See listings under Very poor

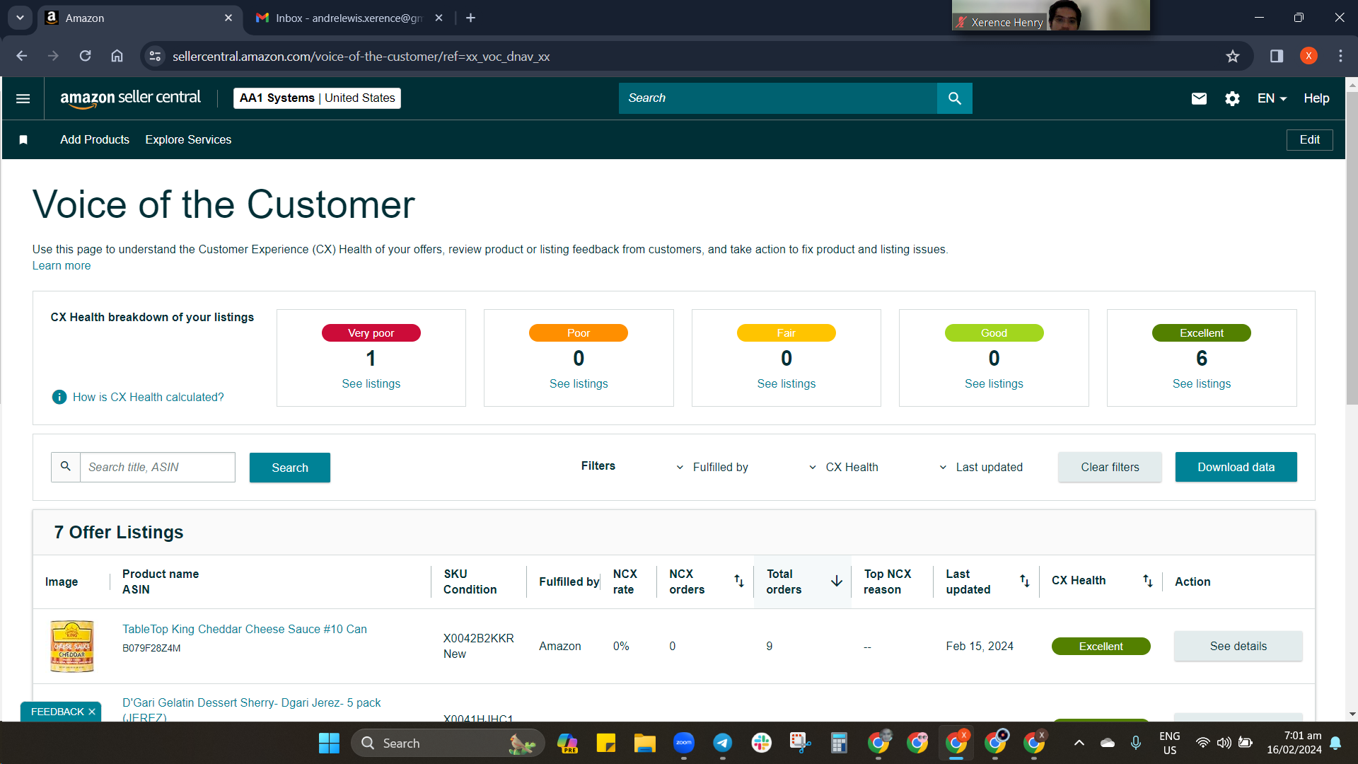(371, 383)
